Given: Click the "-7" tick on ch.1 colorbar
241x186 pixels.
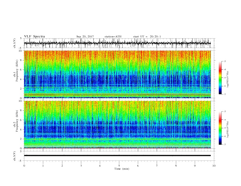Looking at the screenshot, I should (224, 95).
